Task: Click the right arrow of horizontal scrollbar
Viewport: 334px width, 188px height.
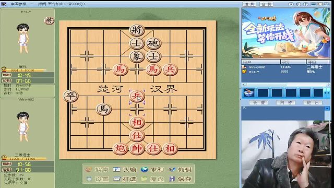Action: pyautogui.click(x=328, y=85)
